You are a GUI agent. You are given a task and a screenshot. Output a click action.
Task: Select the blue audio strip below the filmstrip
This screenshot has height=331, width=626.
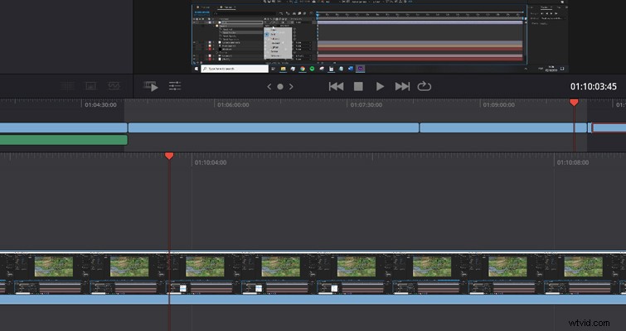[313, 300]
